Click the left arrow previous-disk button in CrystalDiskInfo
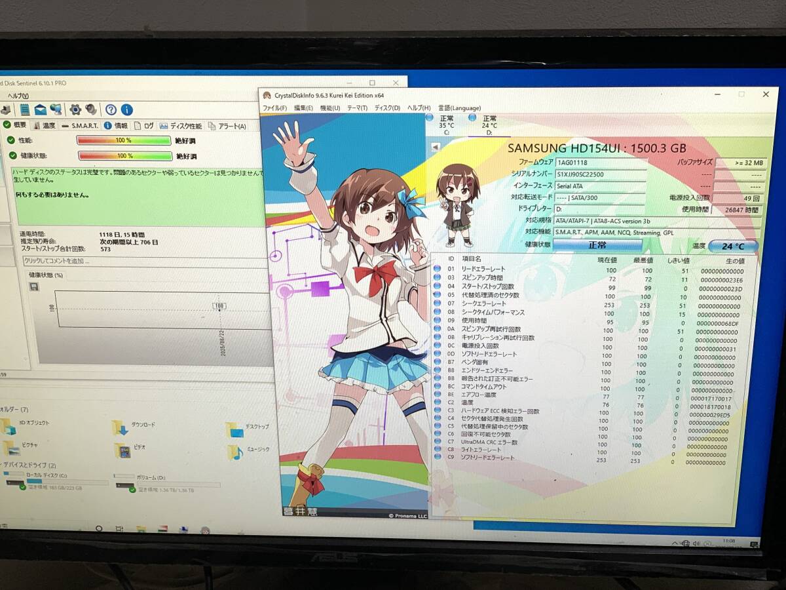786x590 pixels. (x=434, y=147)
